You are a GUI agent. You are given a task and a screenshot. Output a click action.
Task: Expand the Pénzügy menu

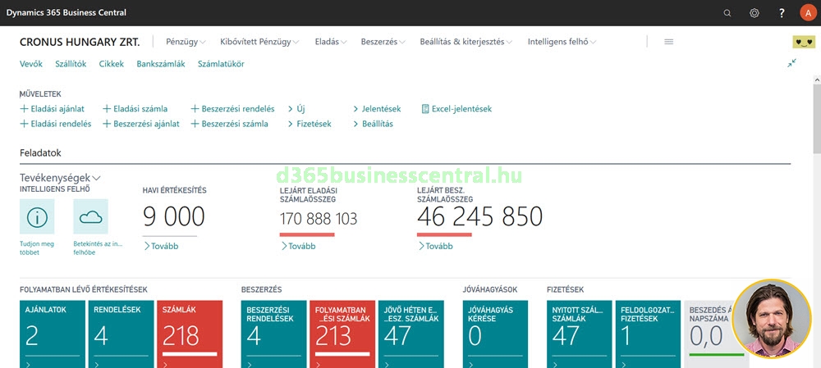[186, 42]
